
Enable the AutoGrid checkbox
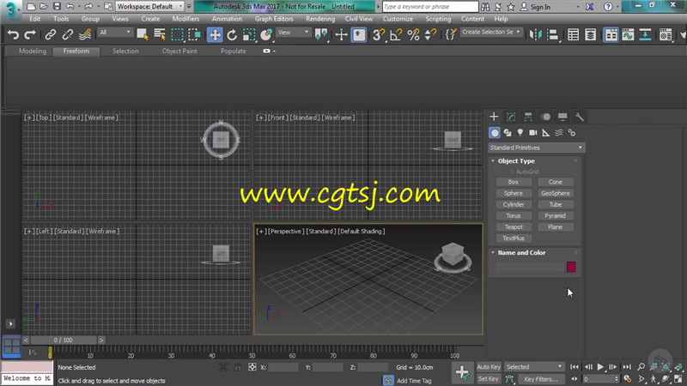click(x=512, y=172)
